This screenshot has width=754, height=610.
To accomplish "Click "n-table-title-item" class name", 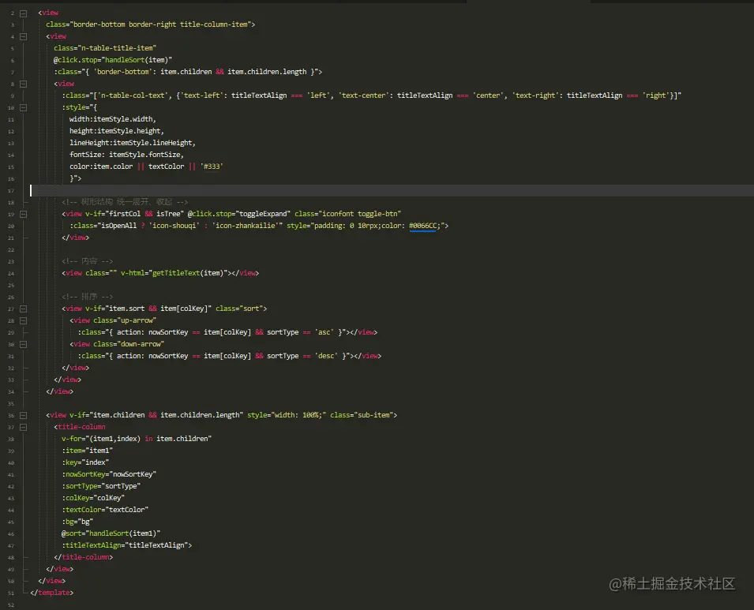I will [117, 47].
